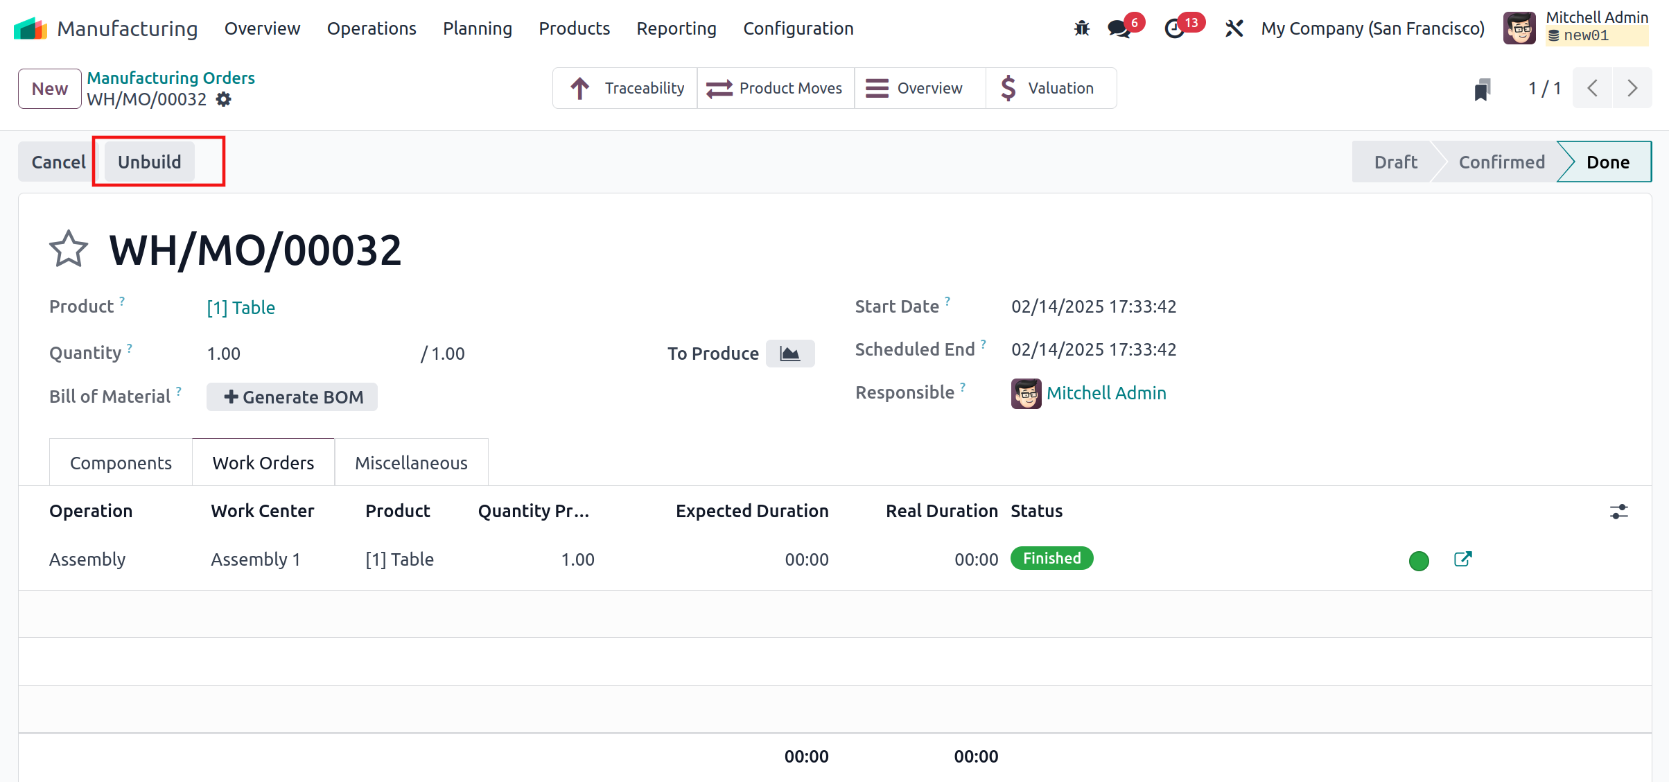Click the bookmark icon near the pager
Image resolution: width=1669 pixels, height=782 pixels.
(1482, 89)
